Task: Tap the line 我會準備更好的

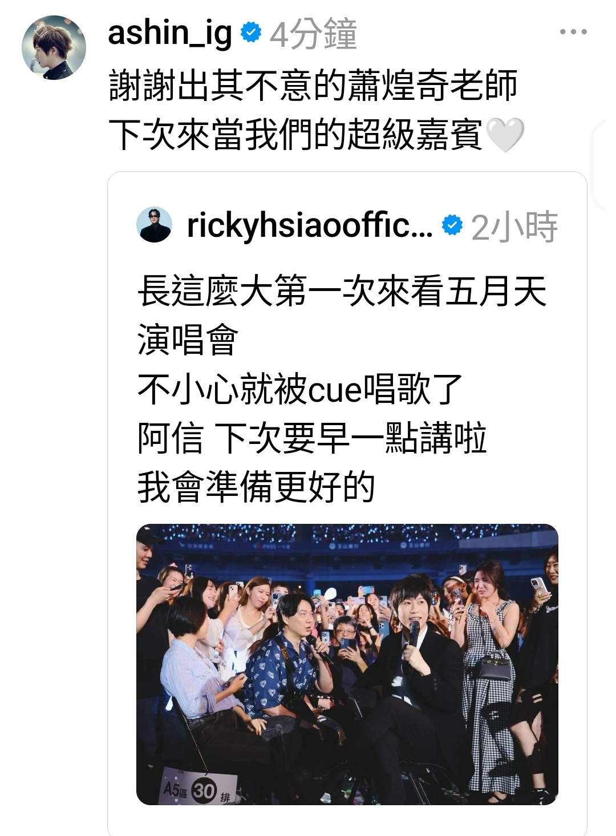Action: [x=256, y=487]
